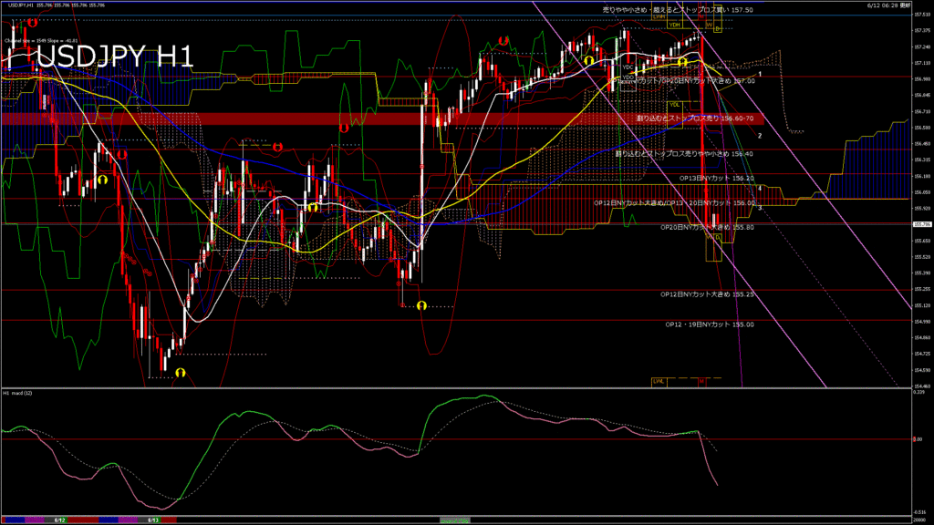The width and height of the screenshot is (934, 525).
Task: Click the 154.460 price axis label
Action: [921, 386]
